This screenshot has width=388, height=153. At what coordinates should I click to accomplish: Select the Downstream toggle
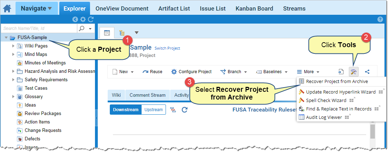126,110
